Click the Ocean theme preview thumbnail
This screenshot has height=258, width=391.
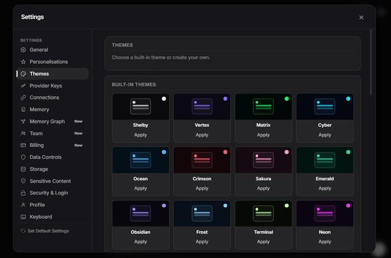click(141, 160)
